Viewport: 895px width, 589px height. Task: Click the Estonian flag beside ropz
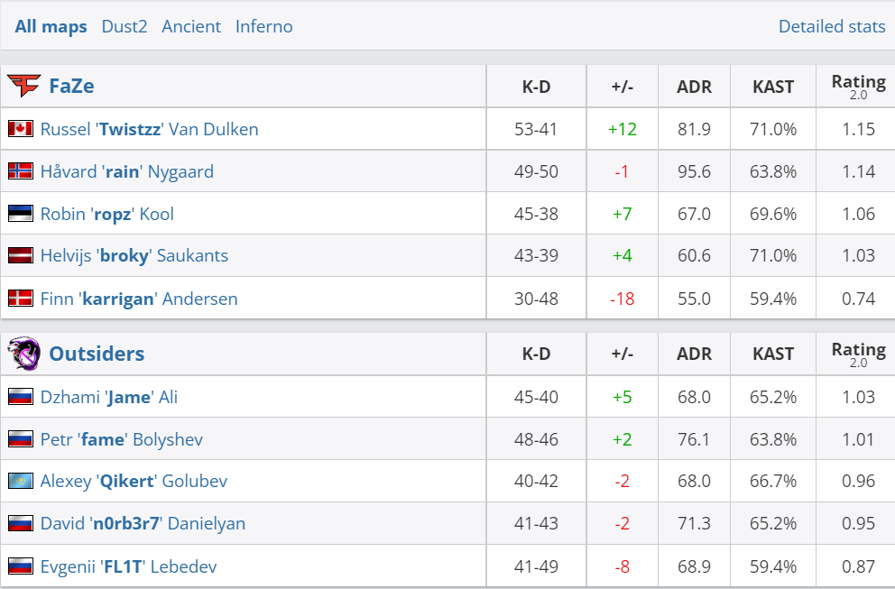point(21,214)
